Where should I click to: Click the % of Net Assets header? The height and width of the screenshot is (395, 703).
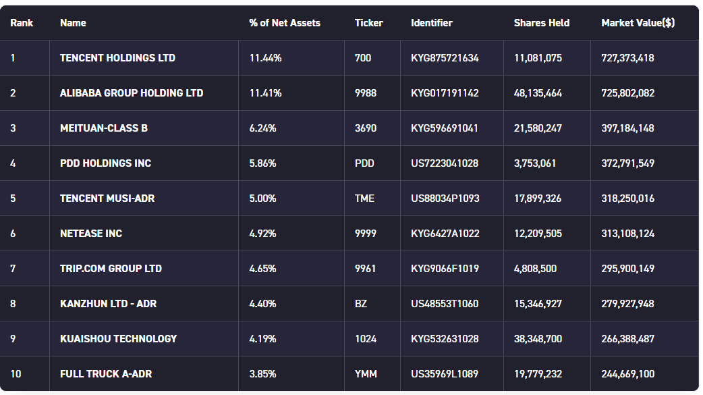pos(285,23)
